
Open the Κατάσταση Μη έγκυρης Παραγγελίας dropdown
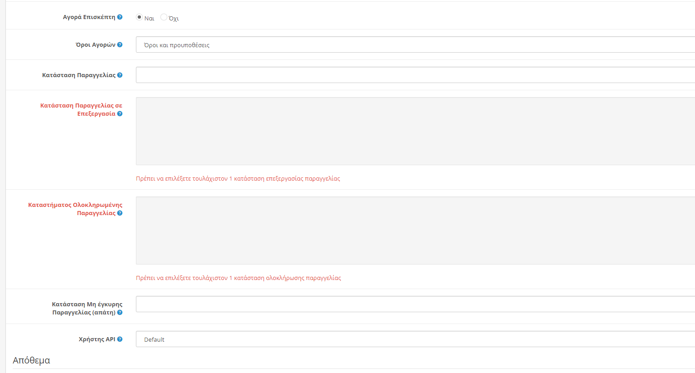(x=415, y=304)
